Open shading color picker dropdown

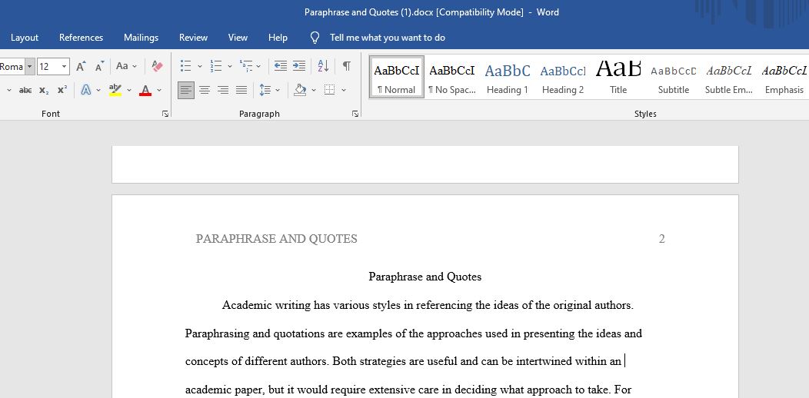[314, 90]
